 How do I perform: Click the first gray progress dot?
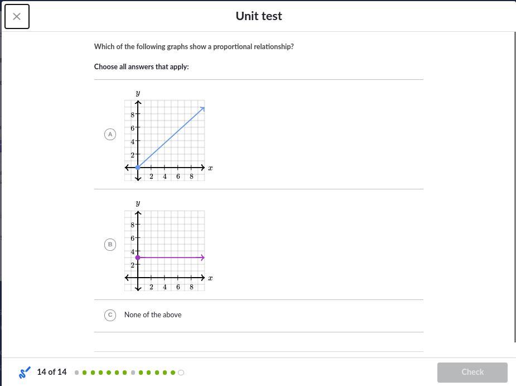click(x=76, y=373)
